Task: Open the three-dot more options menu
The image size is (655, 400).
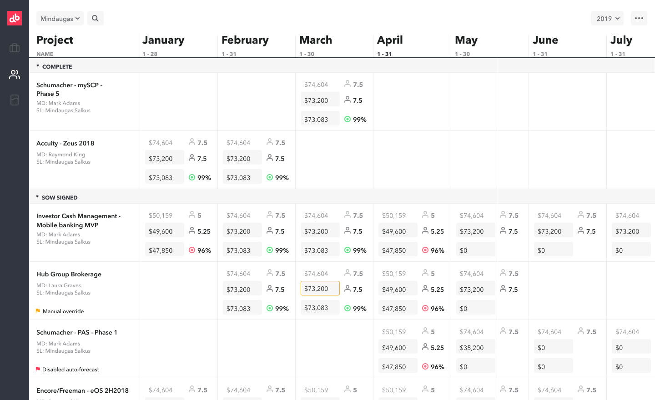Action: [639, 18]
